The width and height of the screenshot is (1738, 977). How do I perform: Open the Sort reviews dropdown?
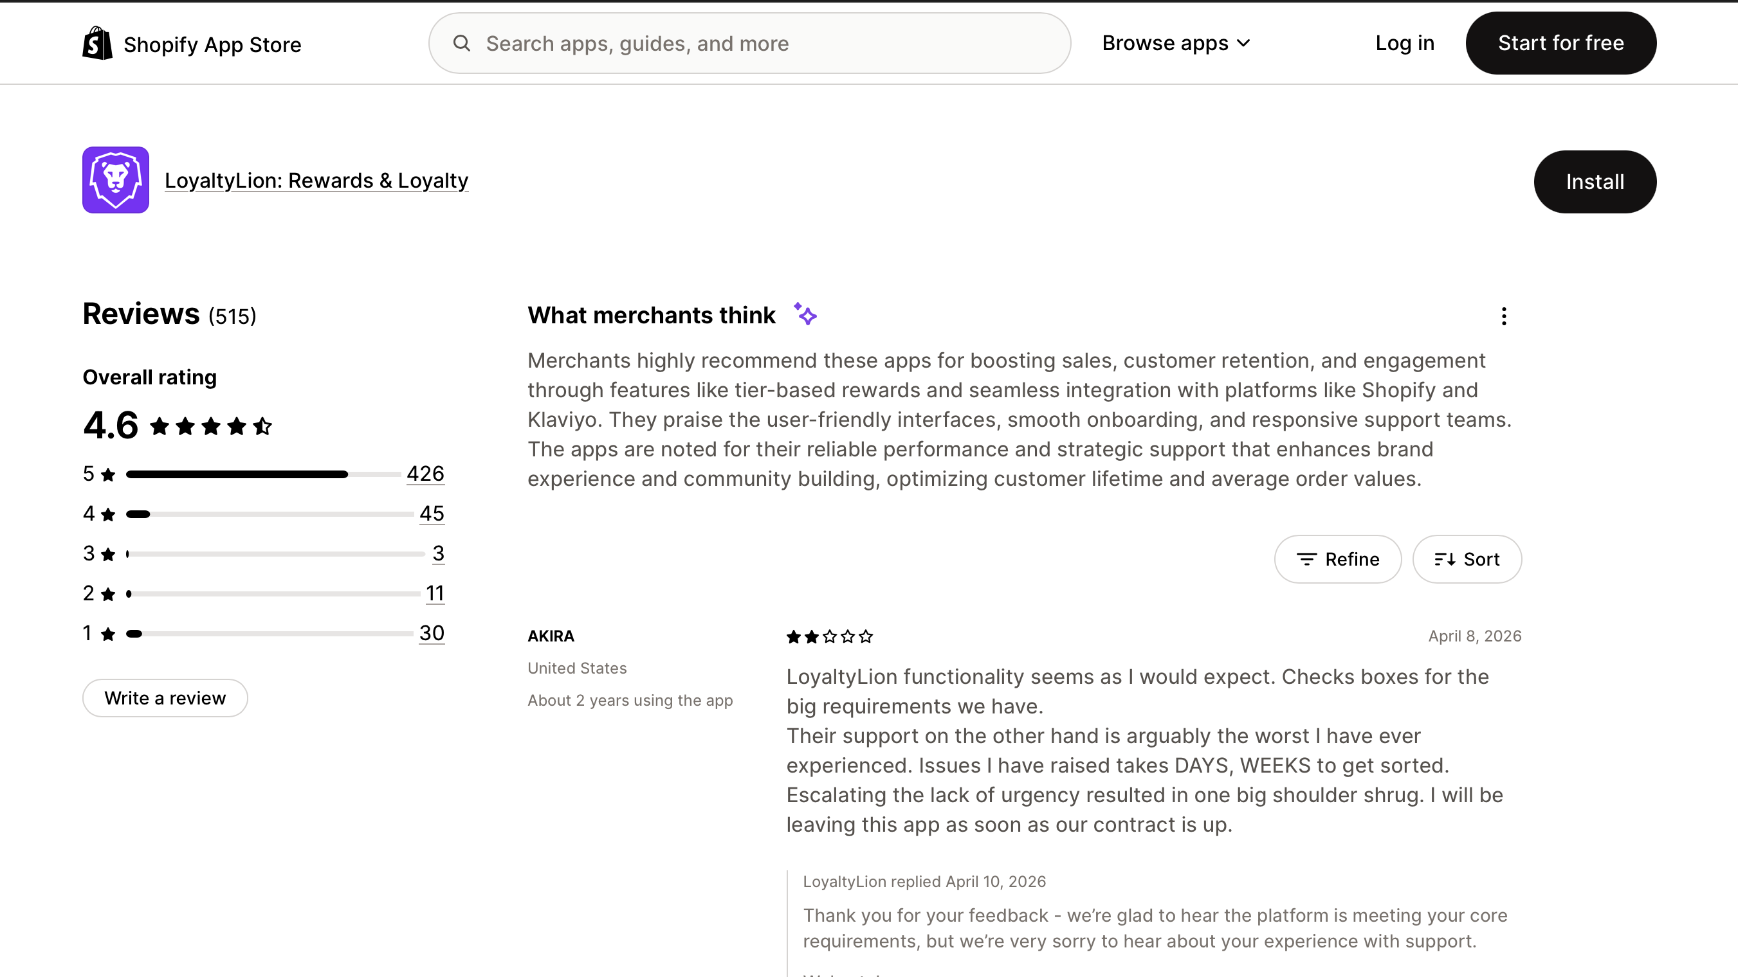click(1467, 559)
